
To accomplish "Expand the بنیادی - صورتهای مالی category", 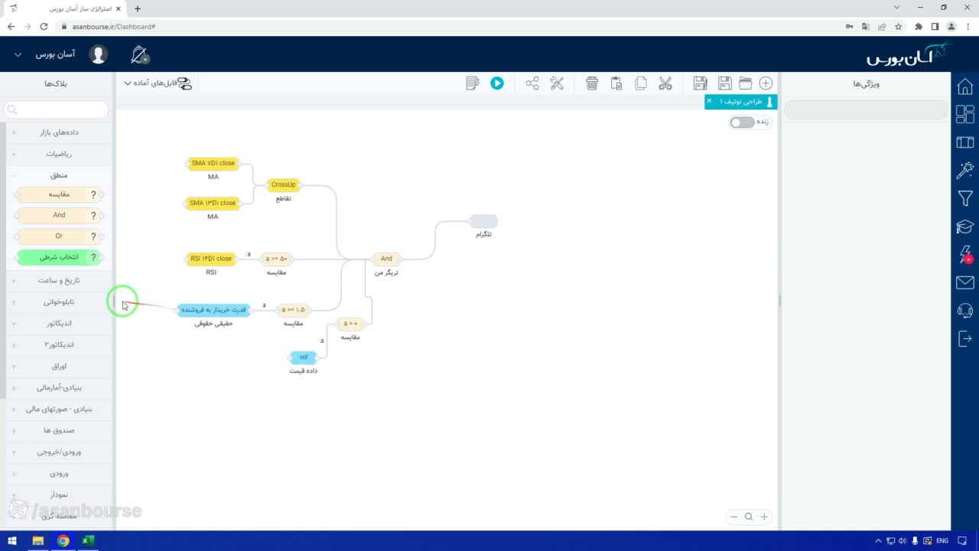I will 60,409.
